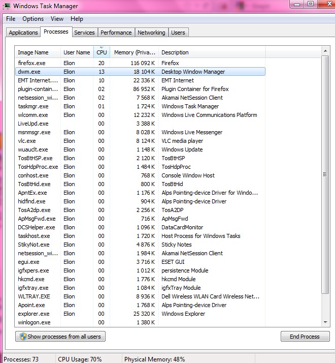Screen dimensions: 335x363
Task: Click the Windows Live Communications Platform description
Action: (209, 115)
